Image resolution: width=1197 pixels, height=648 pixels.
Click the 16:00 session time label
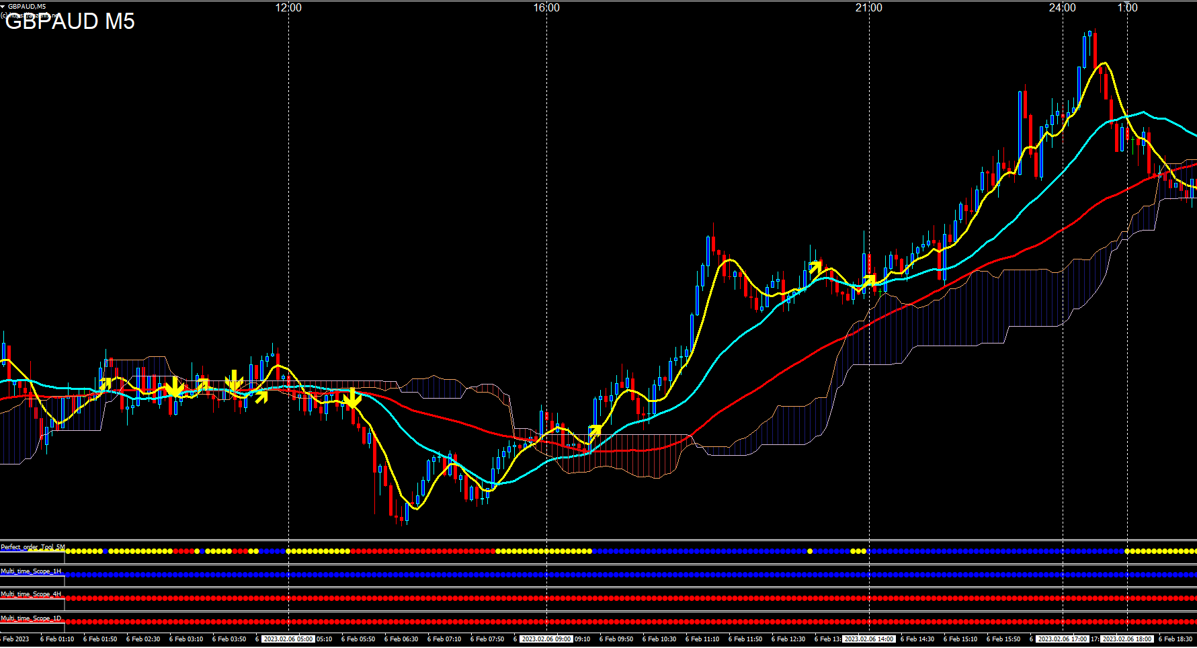[x=546, y=7]
